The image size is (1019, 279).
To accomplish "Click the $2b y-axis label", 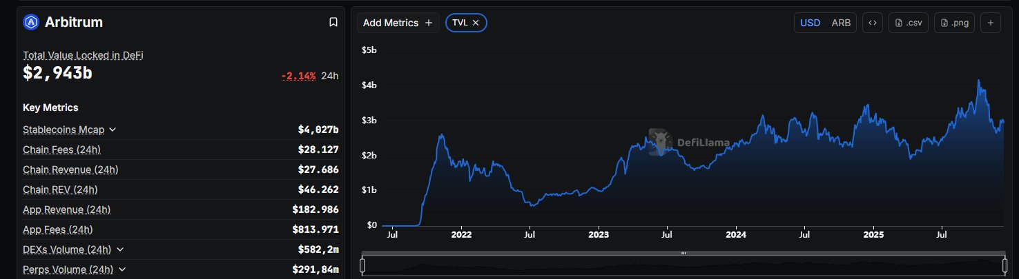I will click(x=369, y=155).
